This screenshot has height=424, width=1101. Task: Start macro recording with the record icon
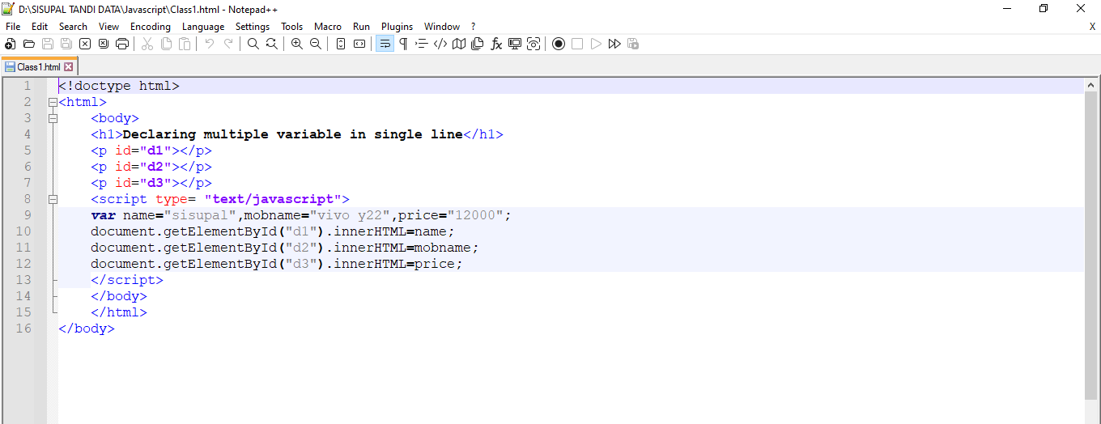click(558, 44)
